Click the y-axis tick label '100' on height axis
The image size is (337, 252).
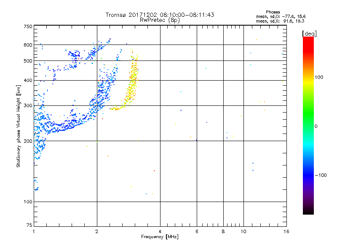[x=28, y=202]
